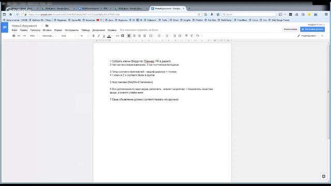
Task: Open the browser hamburger menu
Action: pos(326,14)
